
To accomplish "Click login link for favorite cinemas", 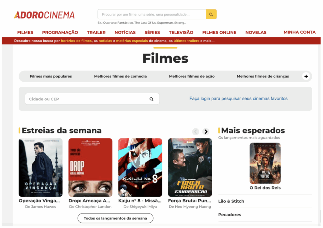I will [x=238, y=99].
